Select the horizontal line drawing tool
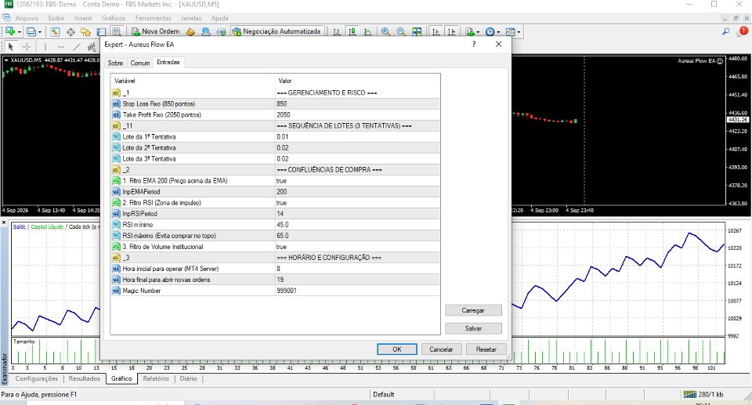Screen dimensions: 752x405 point(61,46)
